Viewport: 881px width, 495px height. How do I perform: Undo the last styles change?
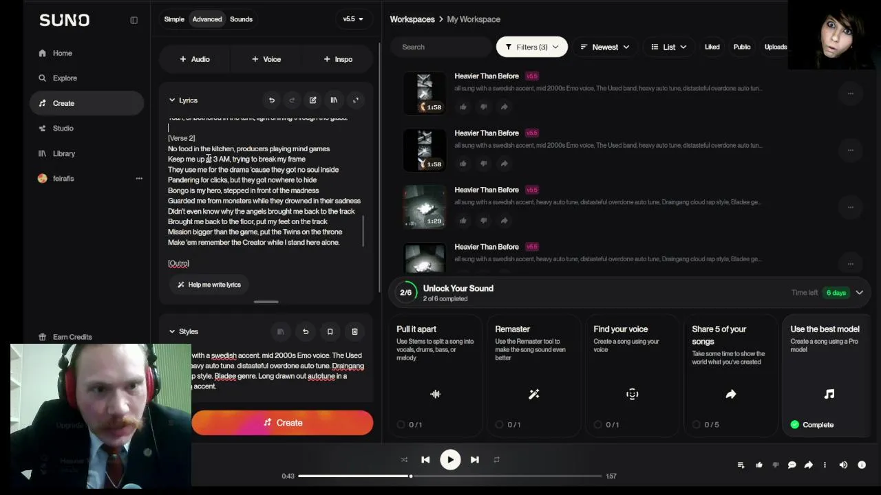(x=306, y=332)
